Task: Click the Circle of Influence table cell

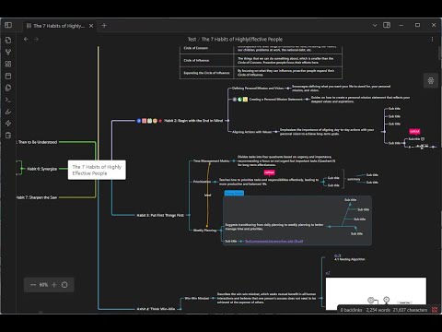Action: (x=206, y=60)
